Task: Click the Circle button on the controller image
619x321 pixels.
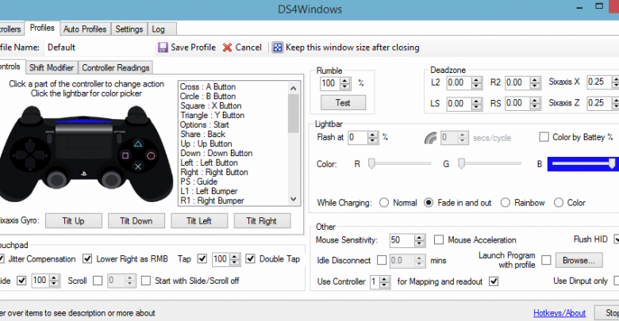Action: tap(151, 156)
